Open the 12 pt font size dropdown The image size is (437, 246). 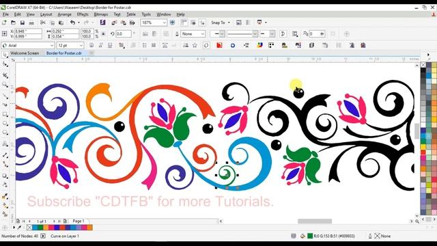tap(81, 46)
